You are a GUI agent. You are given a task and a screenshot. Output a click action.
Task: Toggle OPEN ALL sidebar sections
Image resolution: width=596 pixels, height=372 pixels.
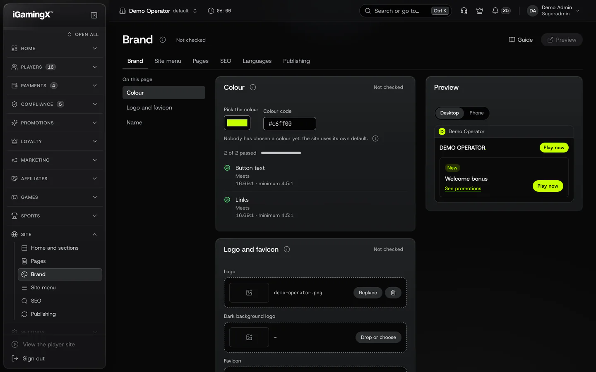click(x=83, y=34)
